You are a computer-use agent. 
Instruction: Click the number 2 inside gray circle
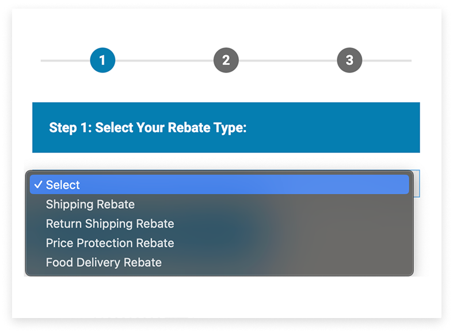(226, 60)
